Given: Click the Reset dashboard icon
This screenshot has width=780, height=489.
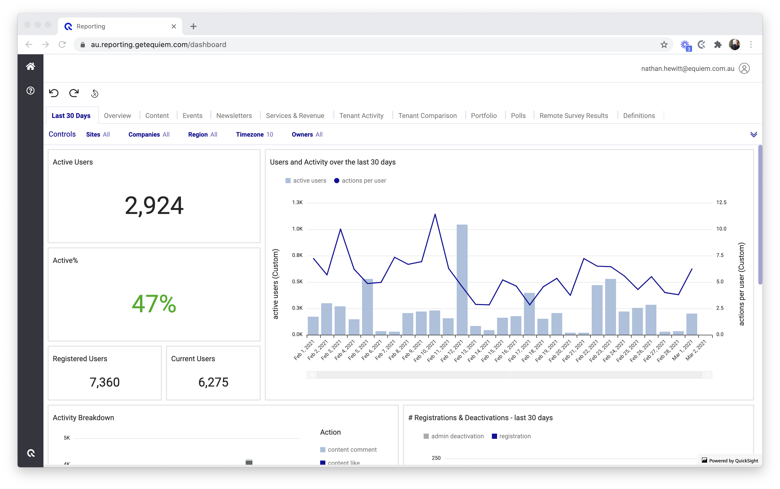Looking at the screenshot, I should point(95,93).
